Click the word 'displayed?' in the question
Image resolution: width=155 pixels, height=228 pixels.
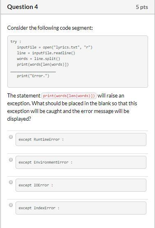pyautogui.click(x=19, y=119)
